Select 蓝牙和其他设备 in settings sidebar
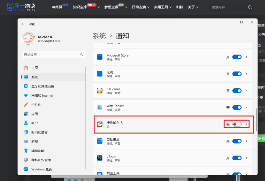 (x=43, y=86)
